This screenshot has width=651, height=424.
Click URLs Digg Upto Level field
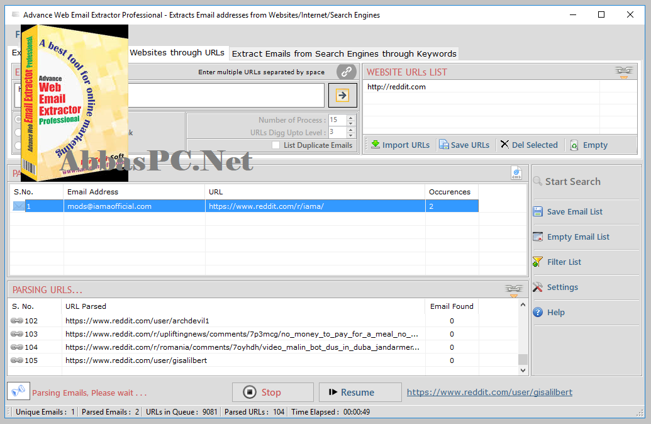click(x=338, y=133)
